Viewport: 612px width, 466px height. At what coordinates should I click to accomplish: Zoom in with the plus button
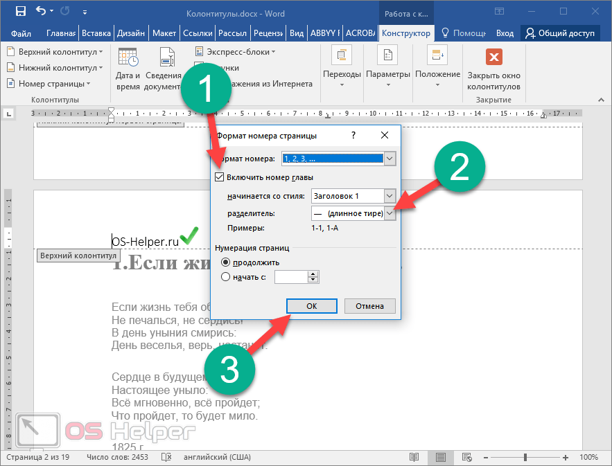pyautogui.click(x=566, y=457)
